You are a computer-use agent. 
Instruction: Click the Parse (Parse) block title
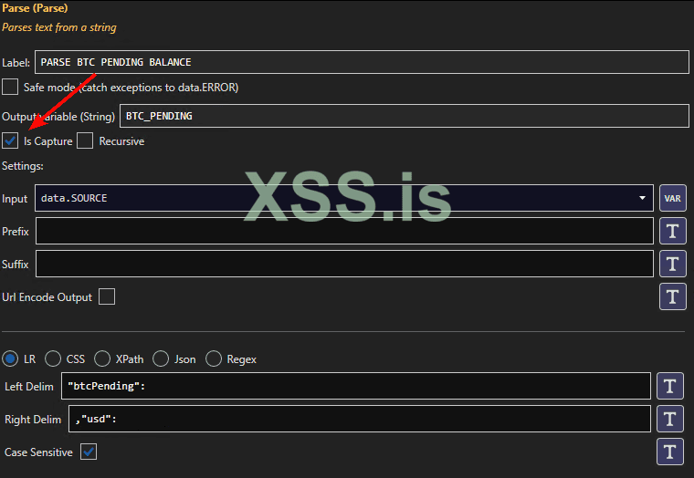pos(35,8)
